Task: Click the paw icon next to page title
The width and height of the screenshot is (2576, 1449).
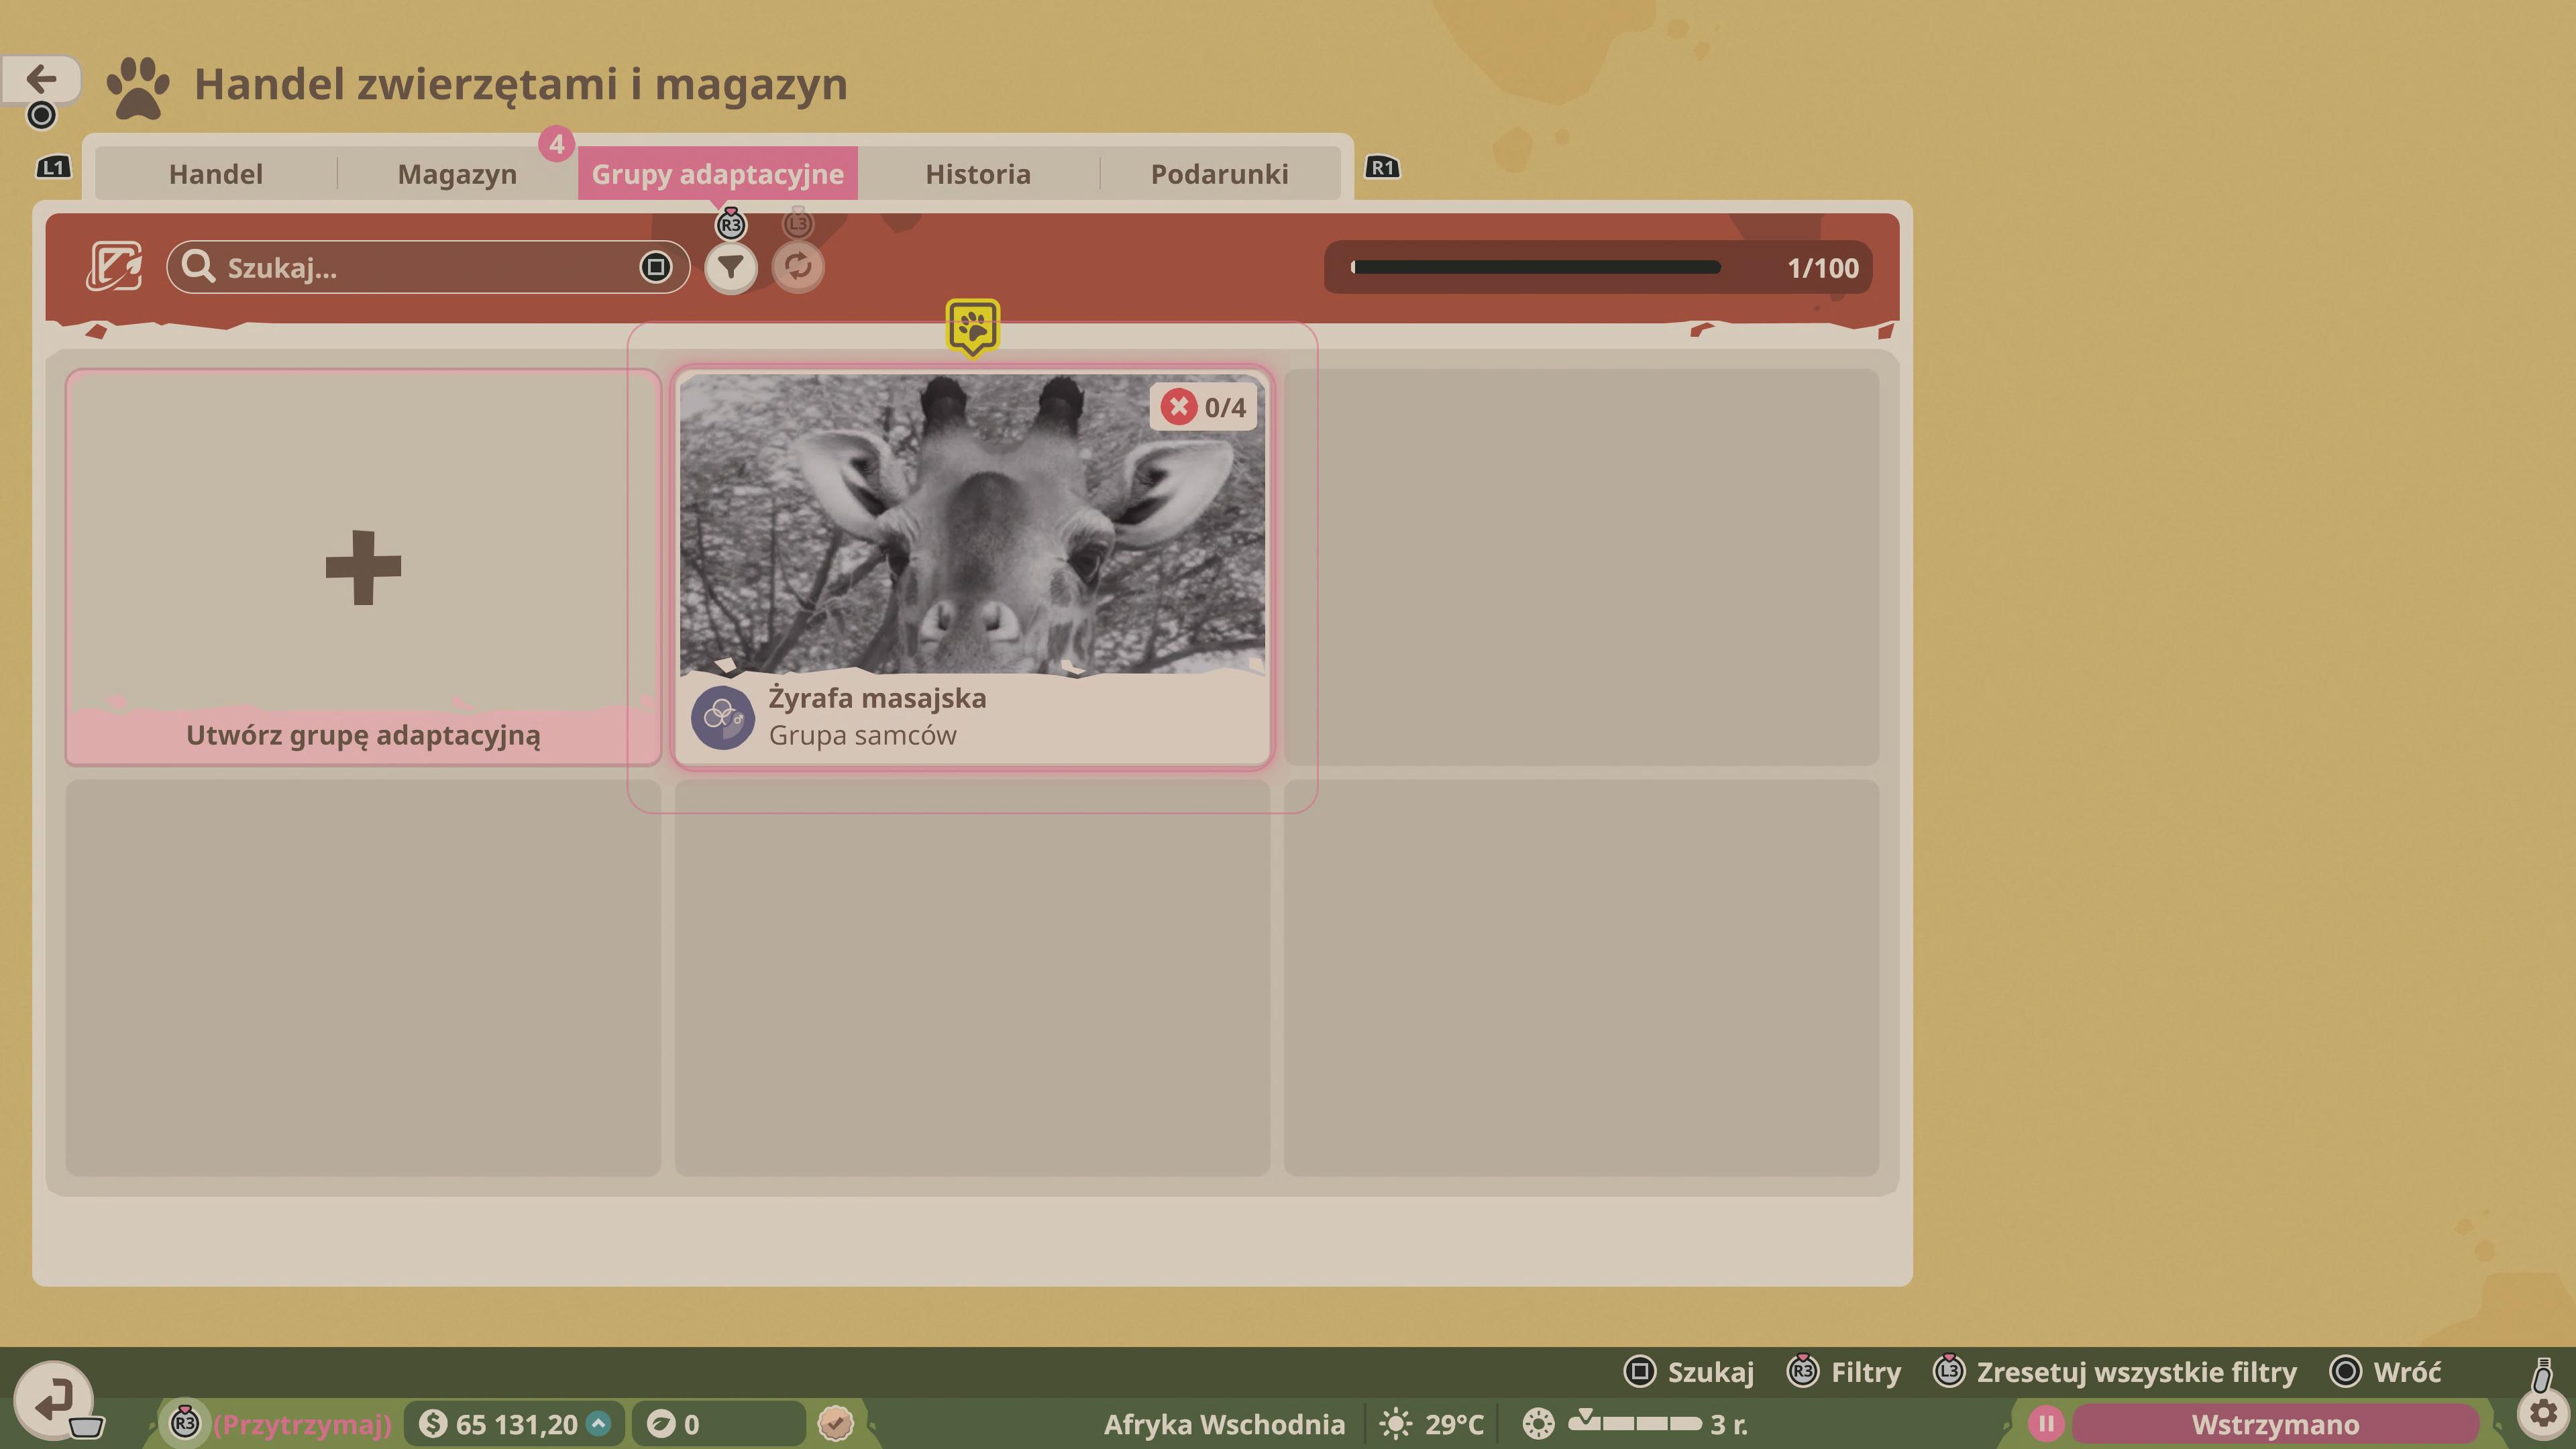Action: pos(138,88)
